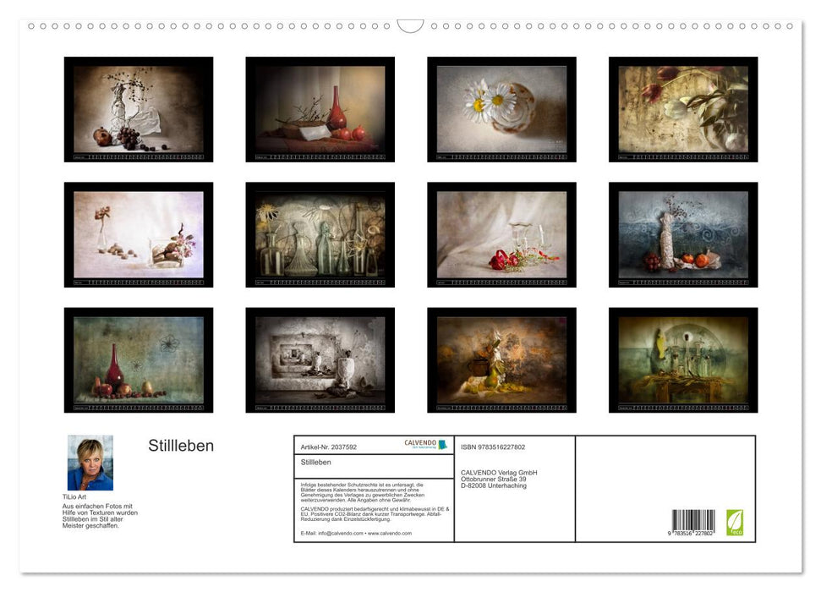Click the Stillleben title heading
The height and width of the screenshot is (592, 821).
coord(179,445)
